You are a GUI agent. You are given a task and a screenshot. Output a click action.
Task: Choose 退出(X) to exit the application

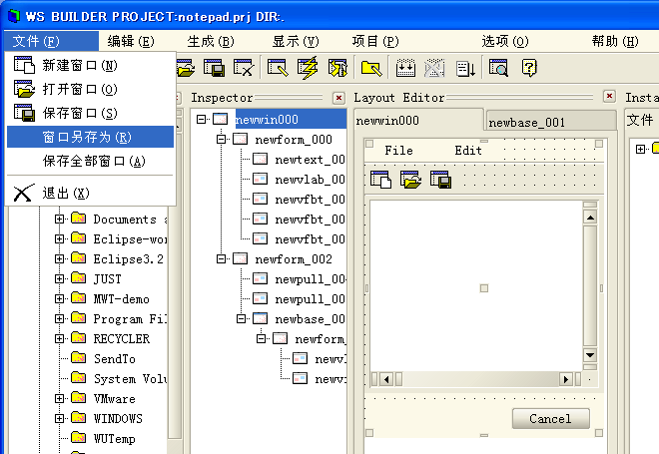tap(90, 194)
